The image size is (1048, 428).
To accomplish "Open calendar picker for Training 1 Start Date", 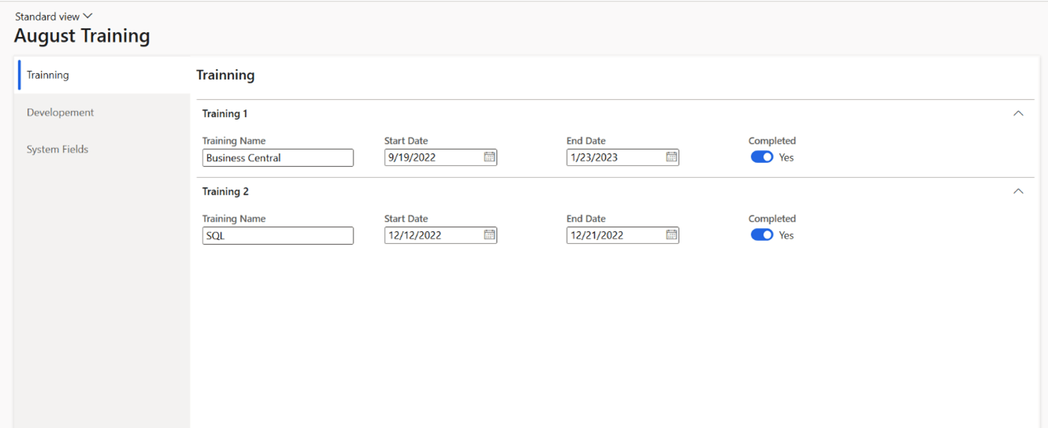I will pos(489,157).
